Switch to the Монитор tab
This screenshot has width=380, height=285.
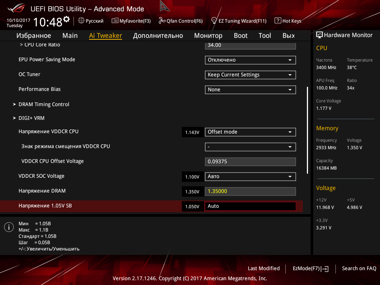click(x=208, y=36)
